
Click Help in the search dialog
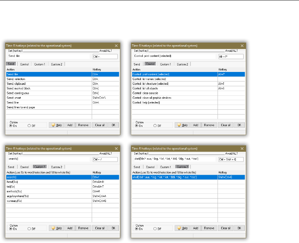coord(56,228)
